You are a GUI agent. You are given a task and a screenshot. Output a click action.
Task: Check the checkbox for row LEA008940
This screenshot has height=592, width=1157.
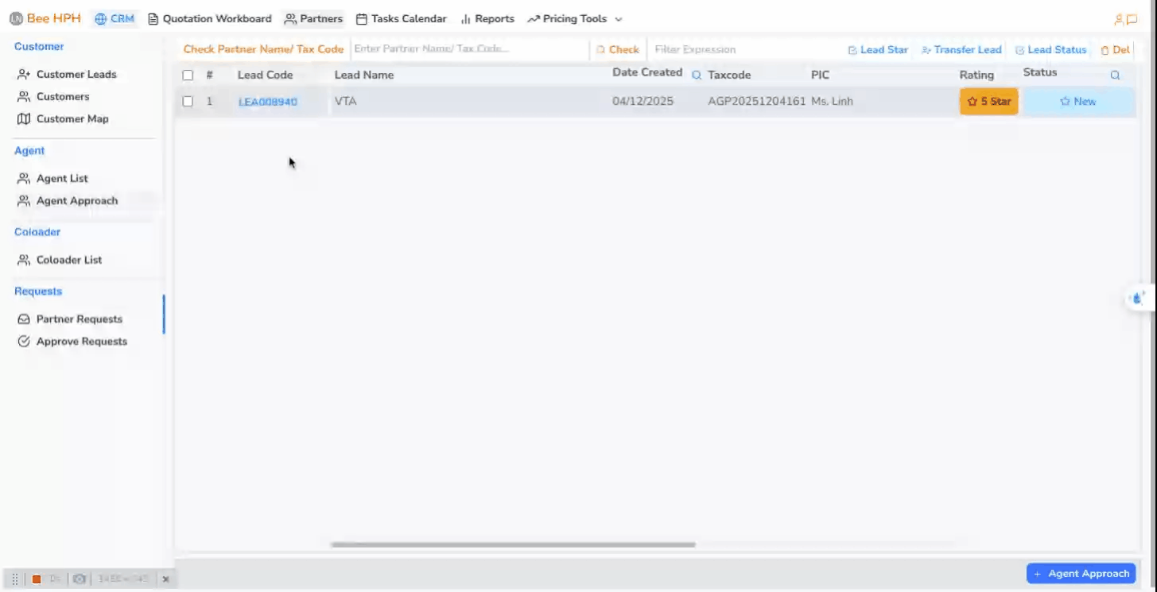click(x=188, y=102)
